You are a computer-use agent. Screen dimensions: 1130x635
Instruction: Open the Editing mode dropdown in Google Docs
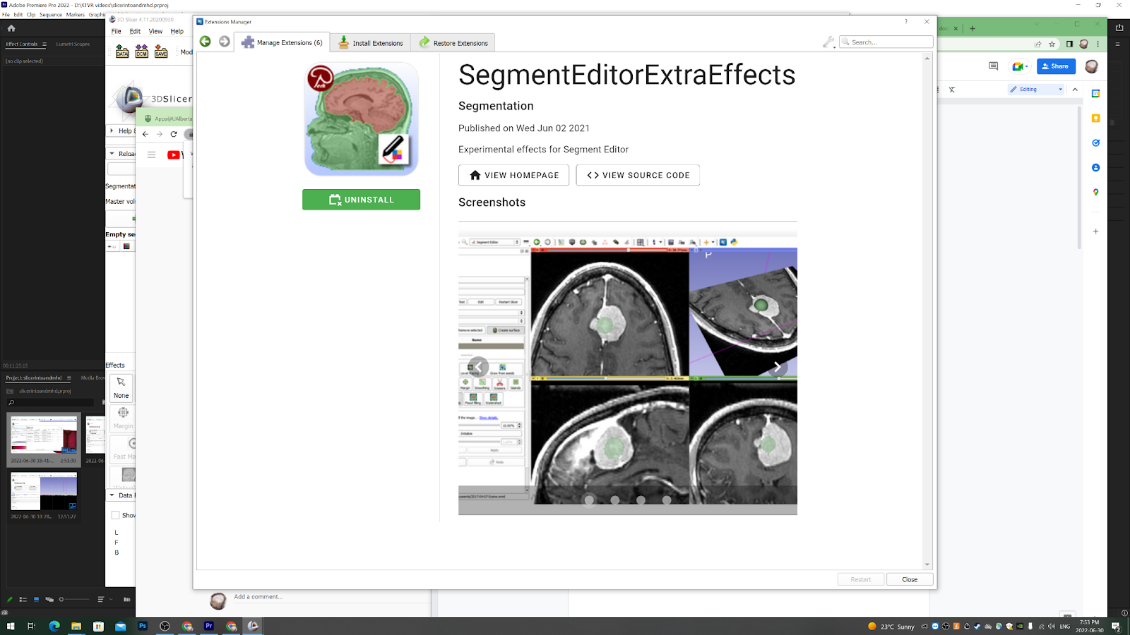point(1036,90)
